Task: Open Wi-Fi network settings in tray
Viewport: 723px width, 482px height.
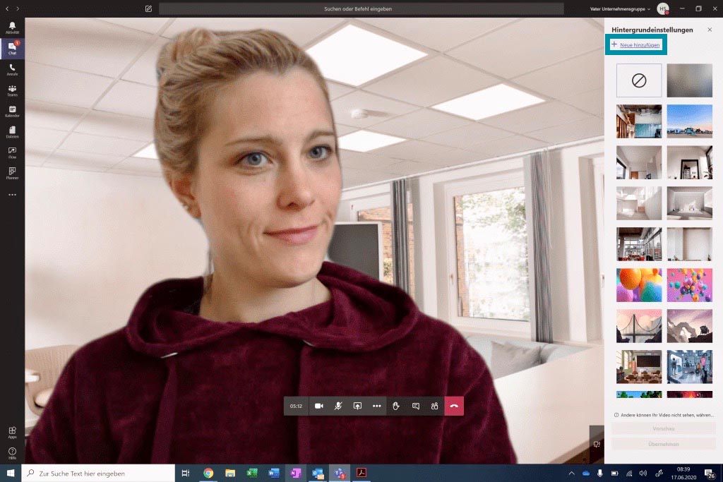Action: (629, 474)
